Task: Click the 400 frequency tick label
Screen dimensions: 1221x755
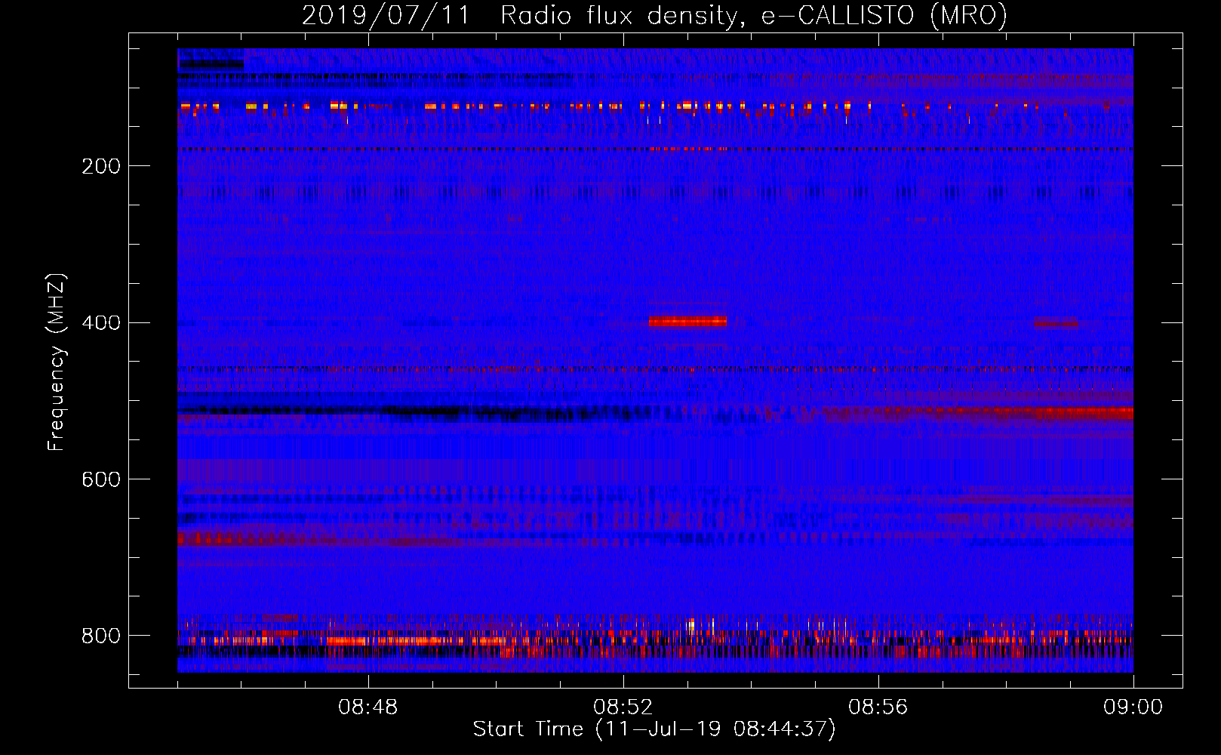Action: pos(101,323)
